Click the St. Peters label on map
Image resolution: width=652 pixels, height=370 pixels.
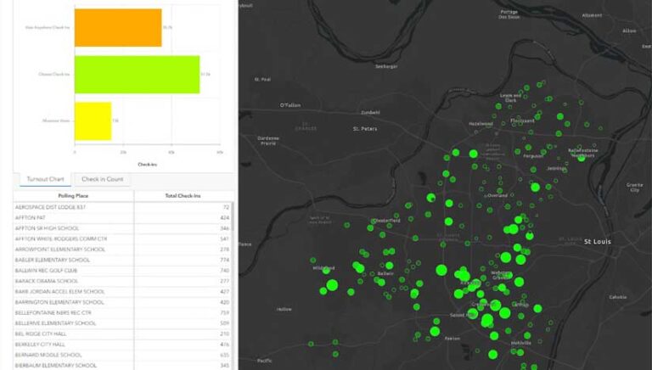(x=365, y=129)
